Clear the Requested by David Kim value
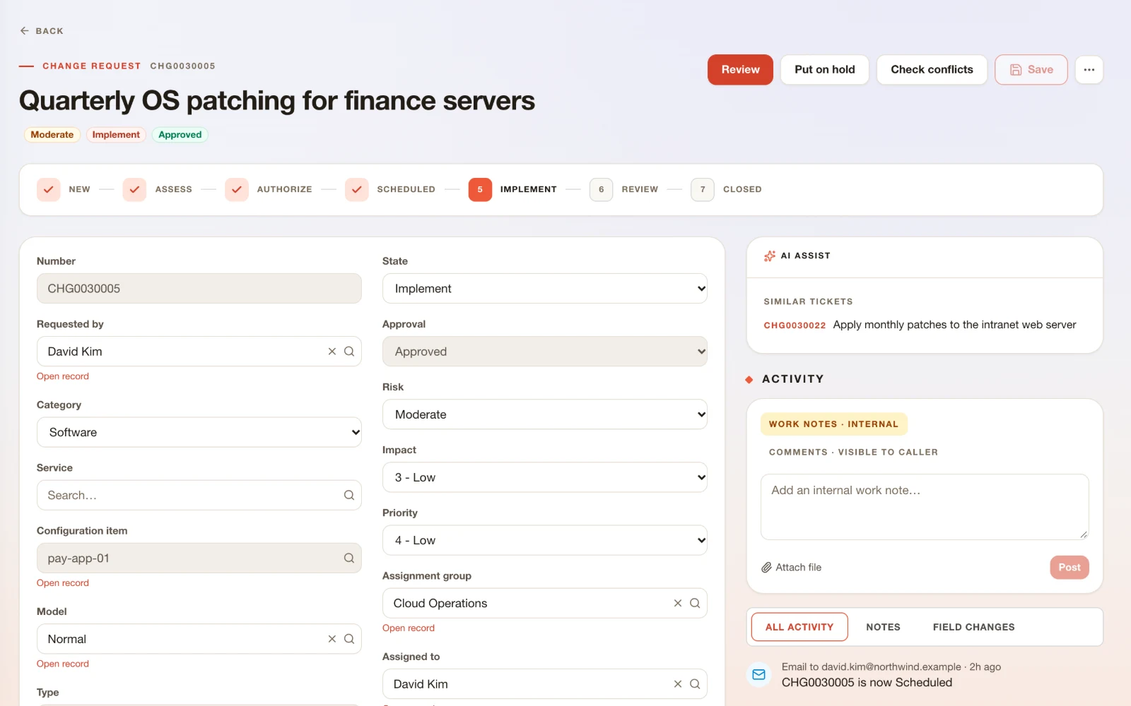Screen dimensions: 1131x706 (x=332, y=352)
